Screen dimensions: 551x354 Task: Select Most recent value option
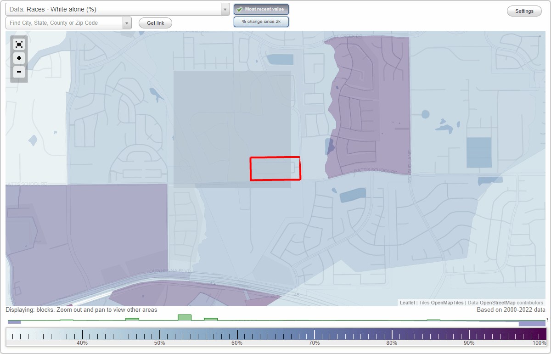coord(261,9)
